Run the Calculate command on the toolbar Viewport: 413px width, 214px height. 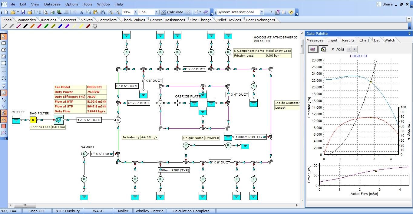point(173,12)
